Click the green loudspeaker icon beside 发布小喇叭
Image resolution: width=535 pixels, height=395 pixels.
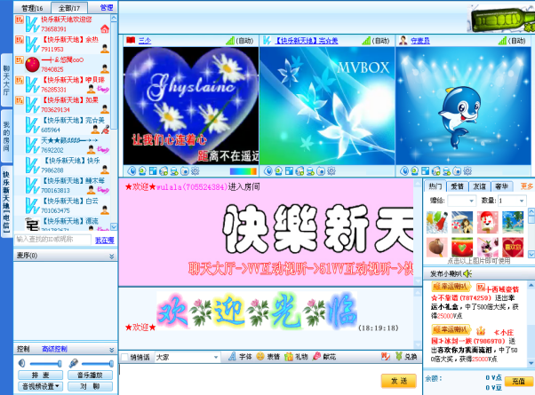[x=467, y=273]
